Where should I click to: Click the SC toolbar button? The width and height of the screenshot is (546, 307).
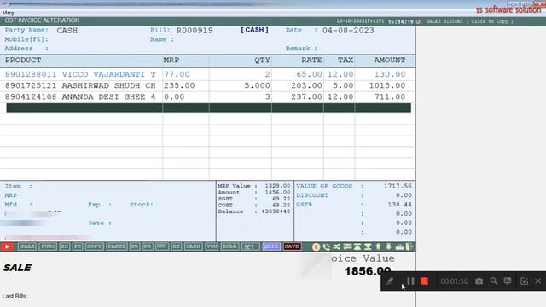pos(65,246)
